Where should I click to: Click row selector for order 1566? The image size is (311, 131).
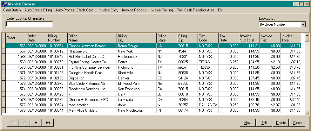point(3,46)
